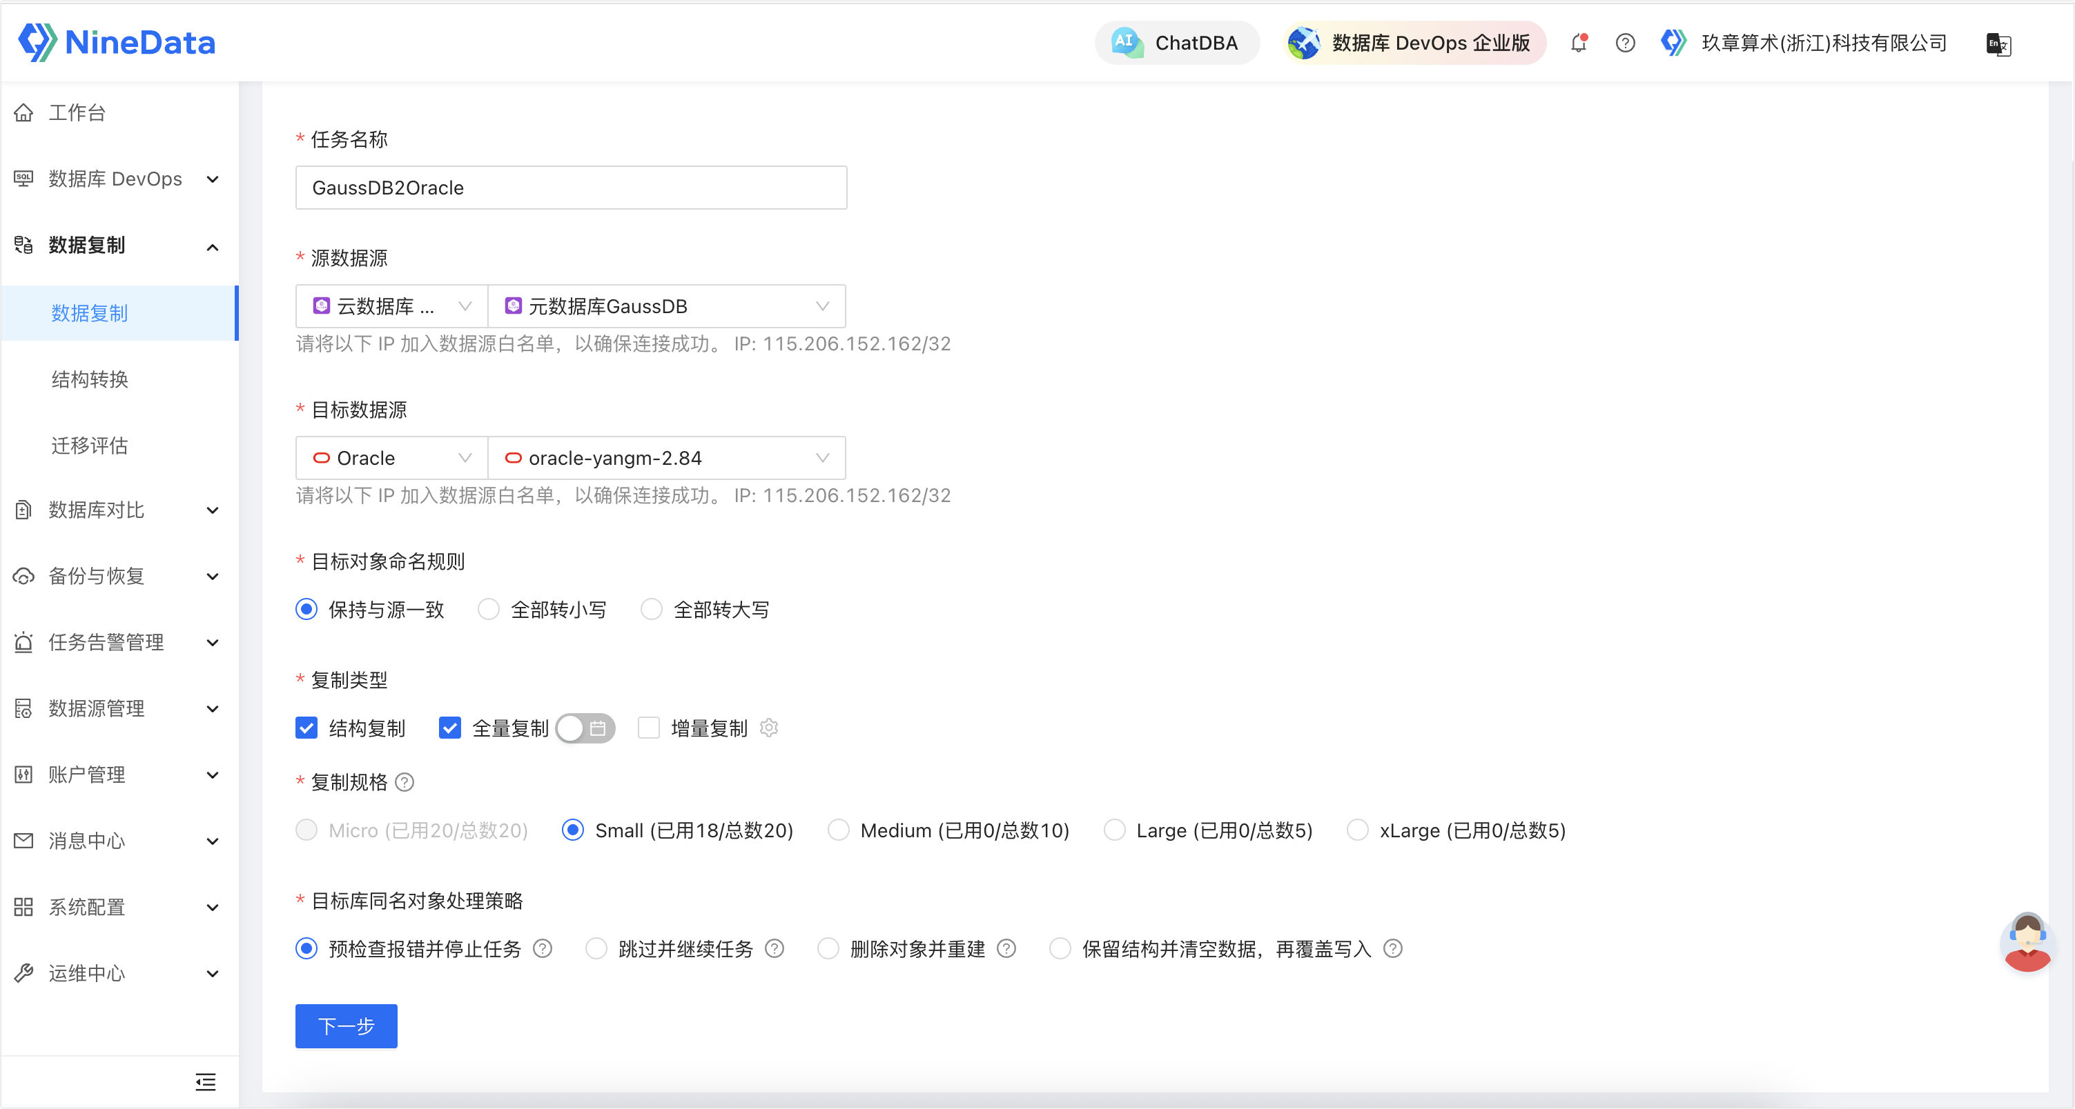Image resolution: width=2075 pixels, height=1109 pixels.
Task: Select the 全部转大写 naming rule
Action: 652,610
